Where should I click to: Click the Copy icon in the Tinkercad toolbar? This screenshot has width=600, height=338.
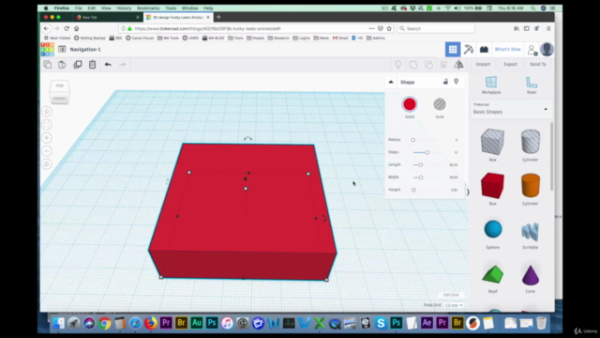(48, 65)
